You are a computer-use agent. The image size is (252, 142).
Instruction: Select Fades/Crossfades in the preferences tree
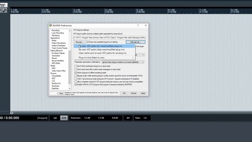(59, 46)
